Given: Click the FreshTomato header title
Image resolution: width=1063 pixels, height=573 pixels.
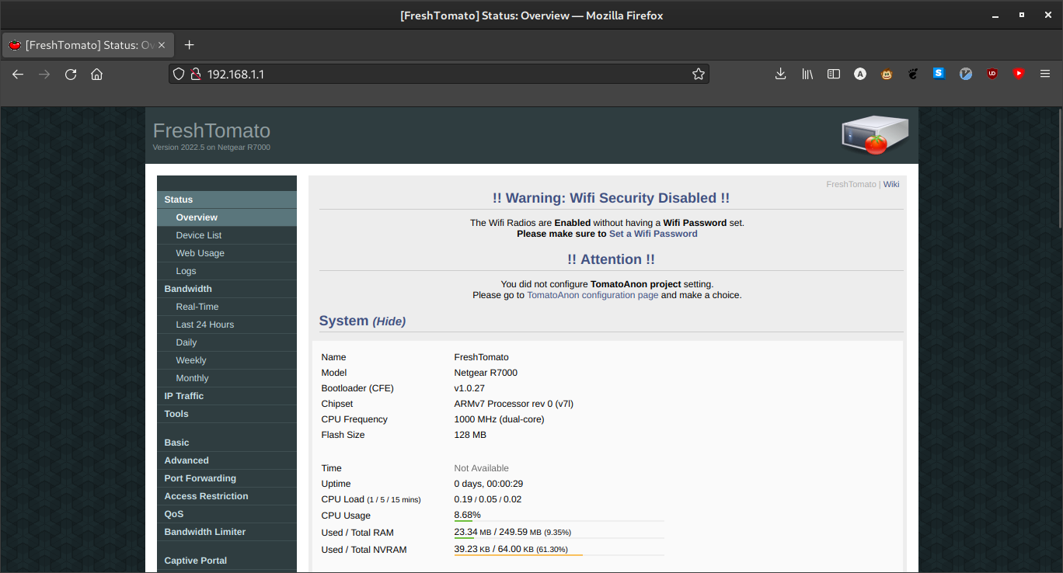Looking at the screenshot, I should 211,130.
